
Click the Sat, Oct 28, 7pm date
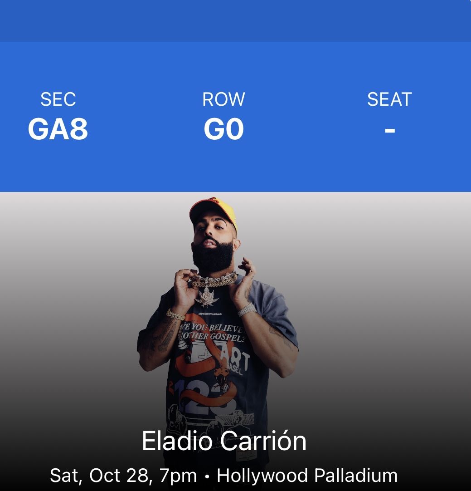pos(123,476)
